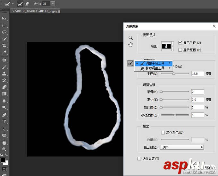This screenshot has height=176, width=218.
Task: Click the black foreground color swatch
Action: 3,160
